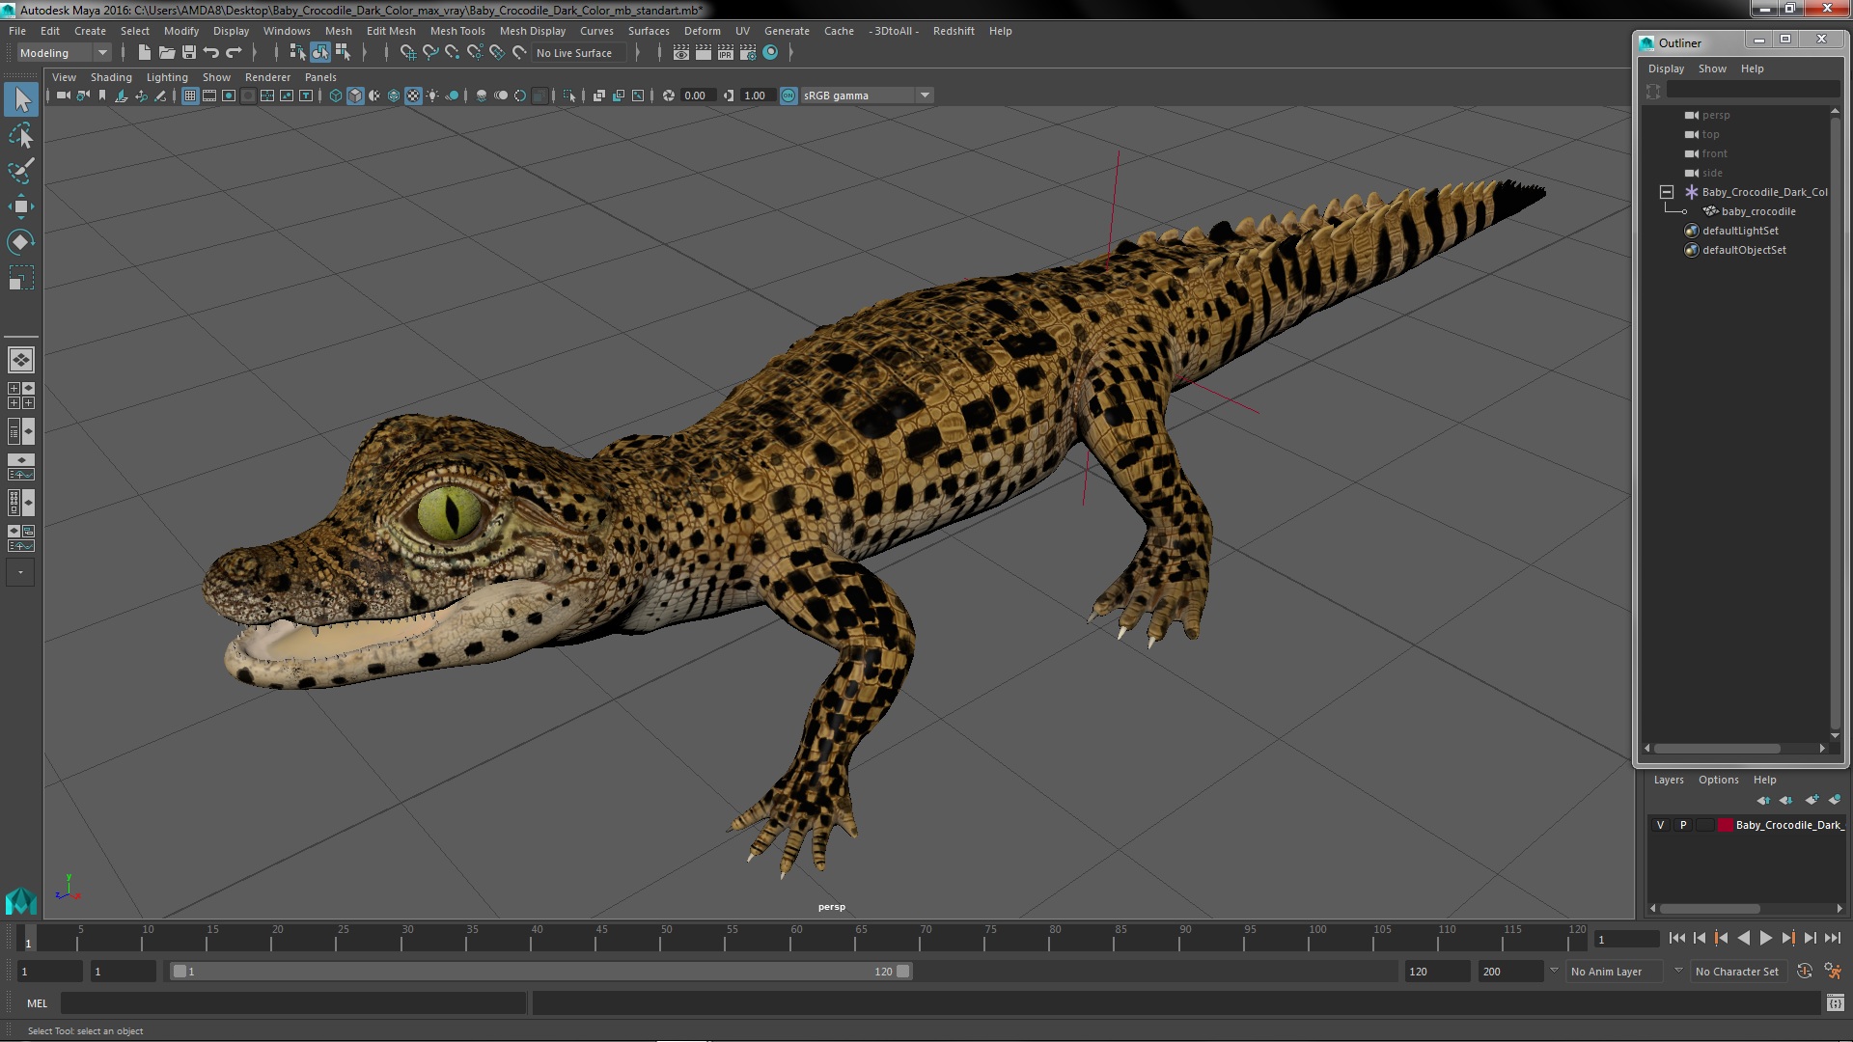
Task: Go to the end of playback range
Action: [x=1833, y=938]
